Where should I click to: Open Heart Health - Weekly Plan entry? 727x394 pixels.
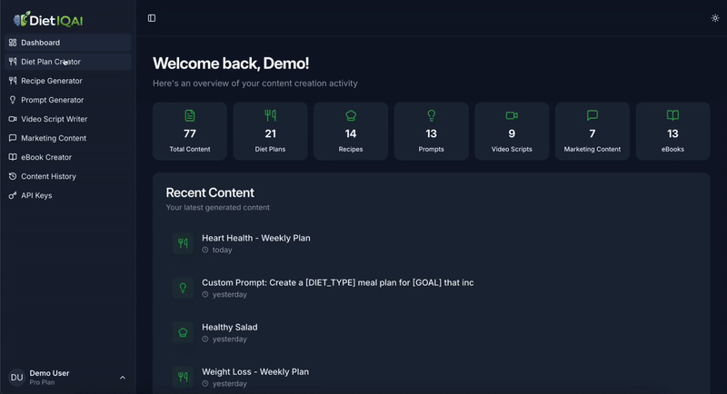[256, 238]
